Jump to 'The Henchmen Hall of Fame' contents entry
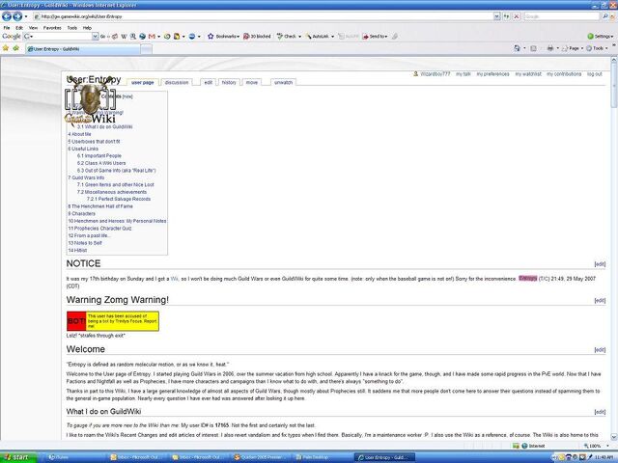Screen dimensions: 618x463 (100, 206)
